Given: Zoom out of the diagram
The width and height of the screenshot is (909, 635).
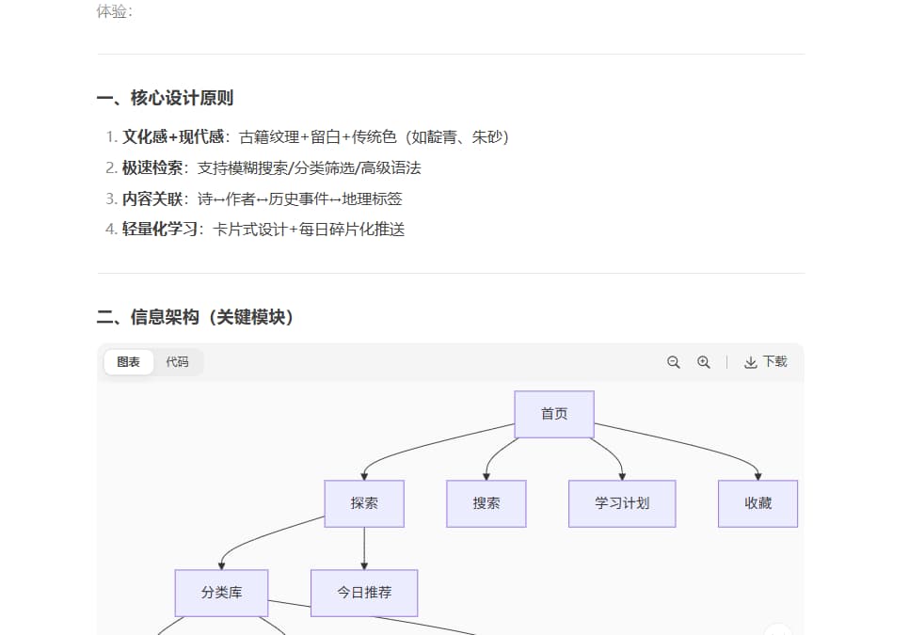Looking at the screenshot, I should point(673,362).
